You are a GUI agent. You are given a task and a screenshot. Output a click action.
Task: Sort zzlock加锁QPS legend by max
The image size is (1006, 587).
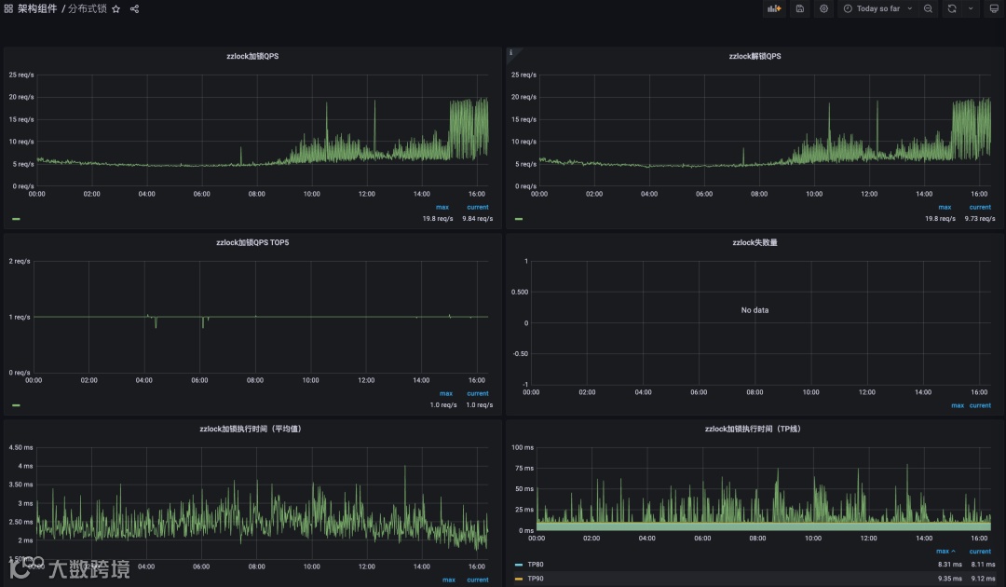pyautogui.click(x=442, y=207)
